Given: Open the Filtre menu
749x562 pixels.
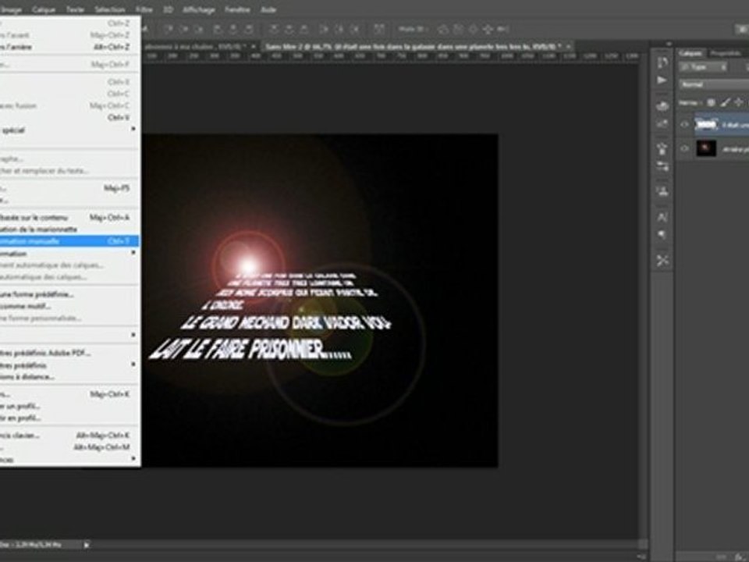Looking at the screenshot, I should pos(144,9).
